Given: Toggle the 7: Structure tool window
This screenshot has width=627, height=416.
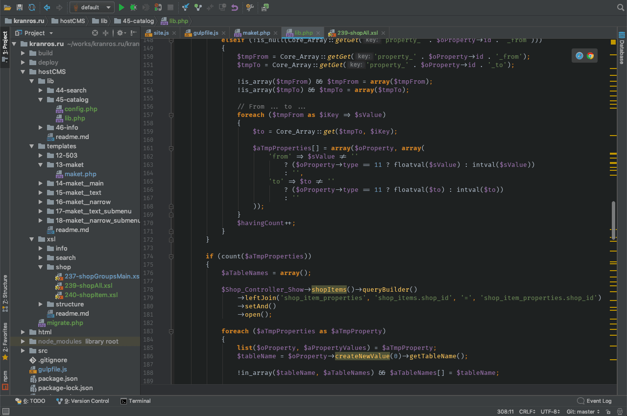Looking at the screenshot, I should pos(5,293).
